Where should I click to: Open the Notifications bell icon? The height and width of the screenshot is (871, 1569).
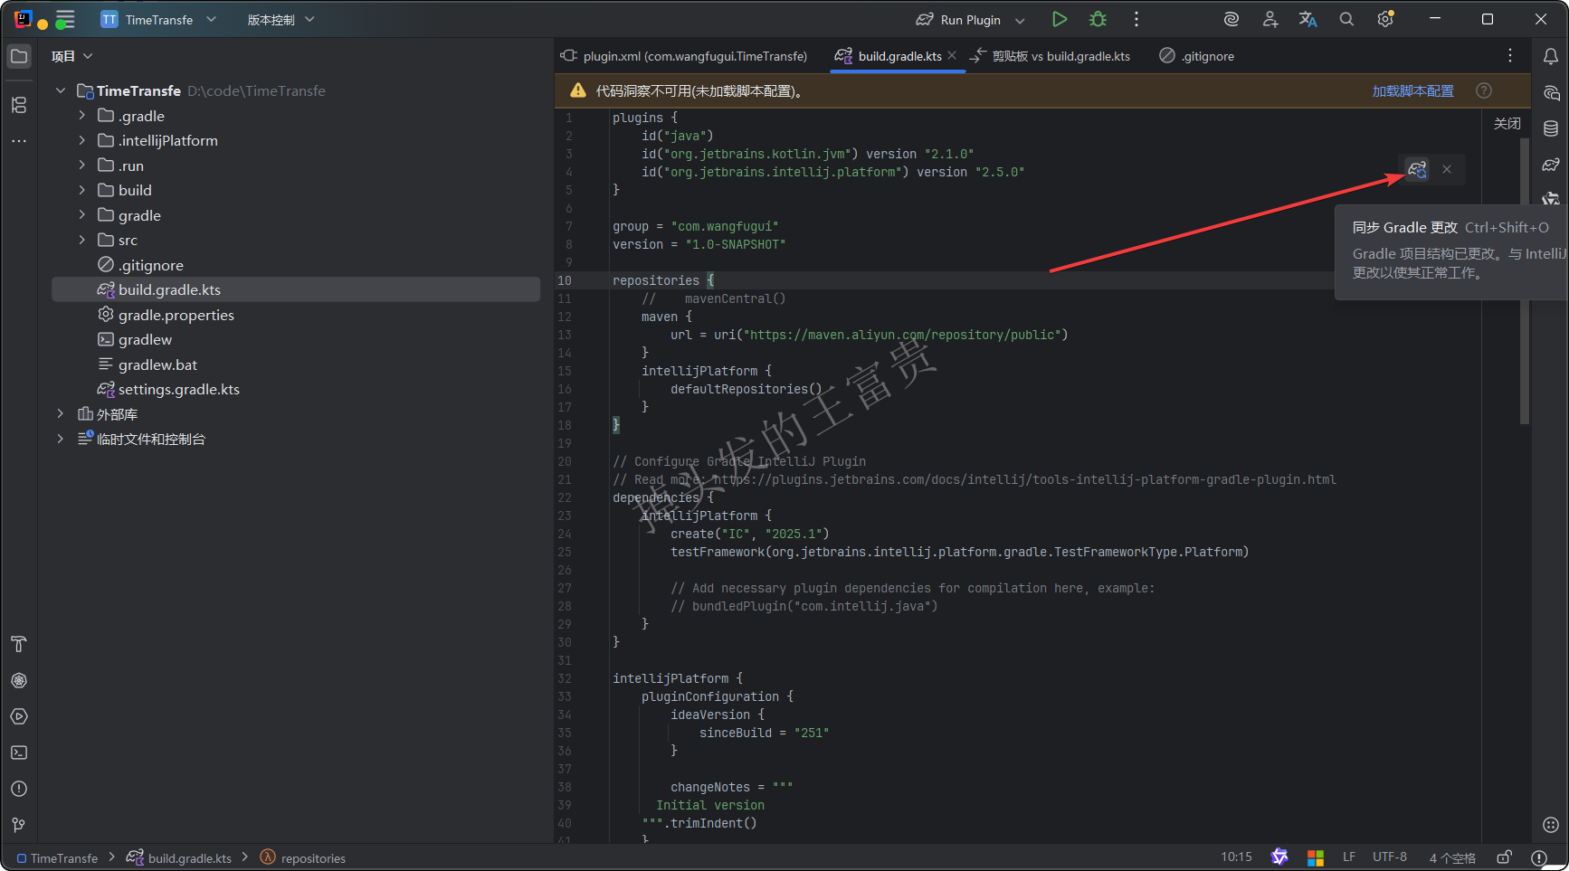[x=1551, y=56]
